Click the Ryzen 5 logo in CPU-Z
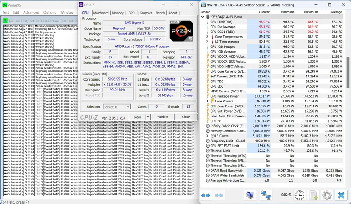 [181, 31]
